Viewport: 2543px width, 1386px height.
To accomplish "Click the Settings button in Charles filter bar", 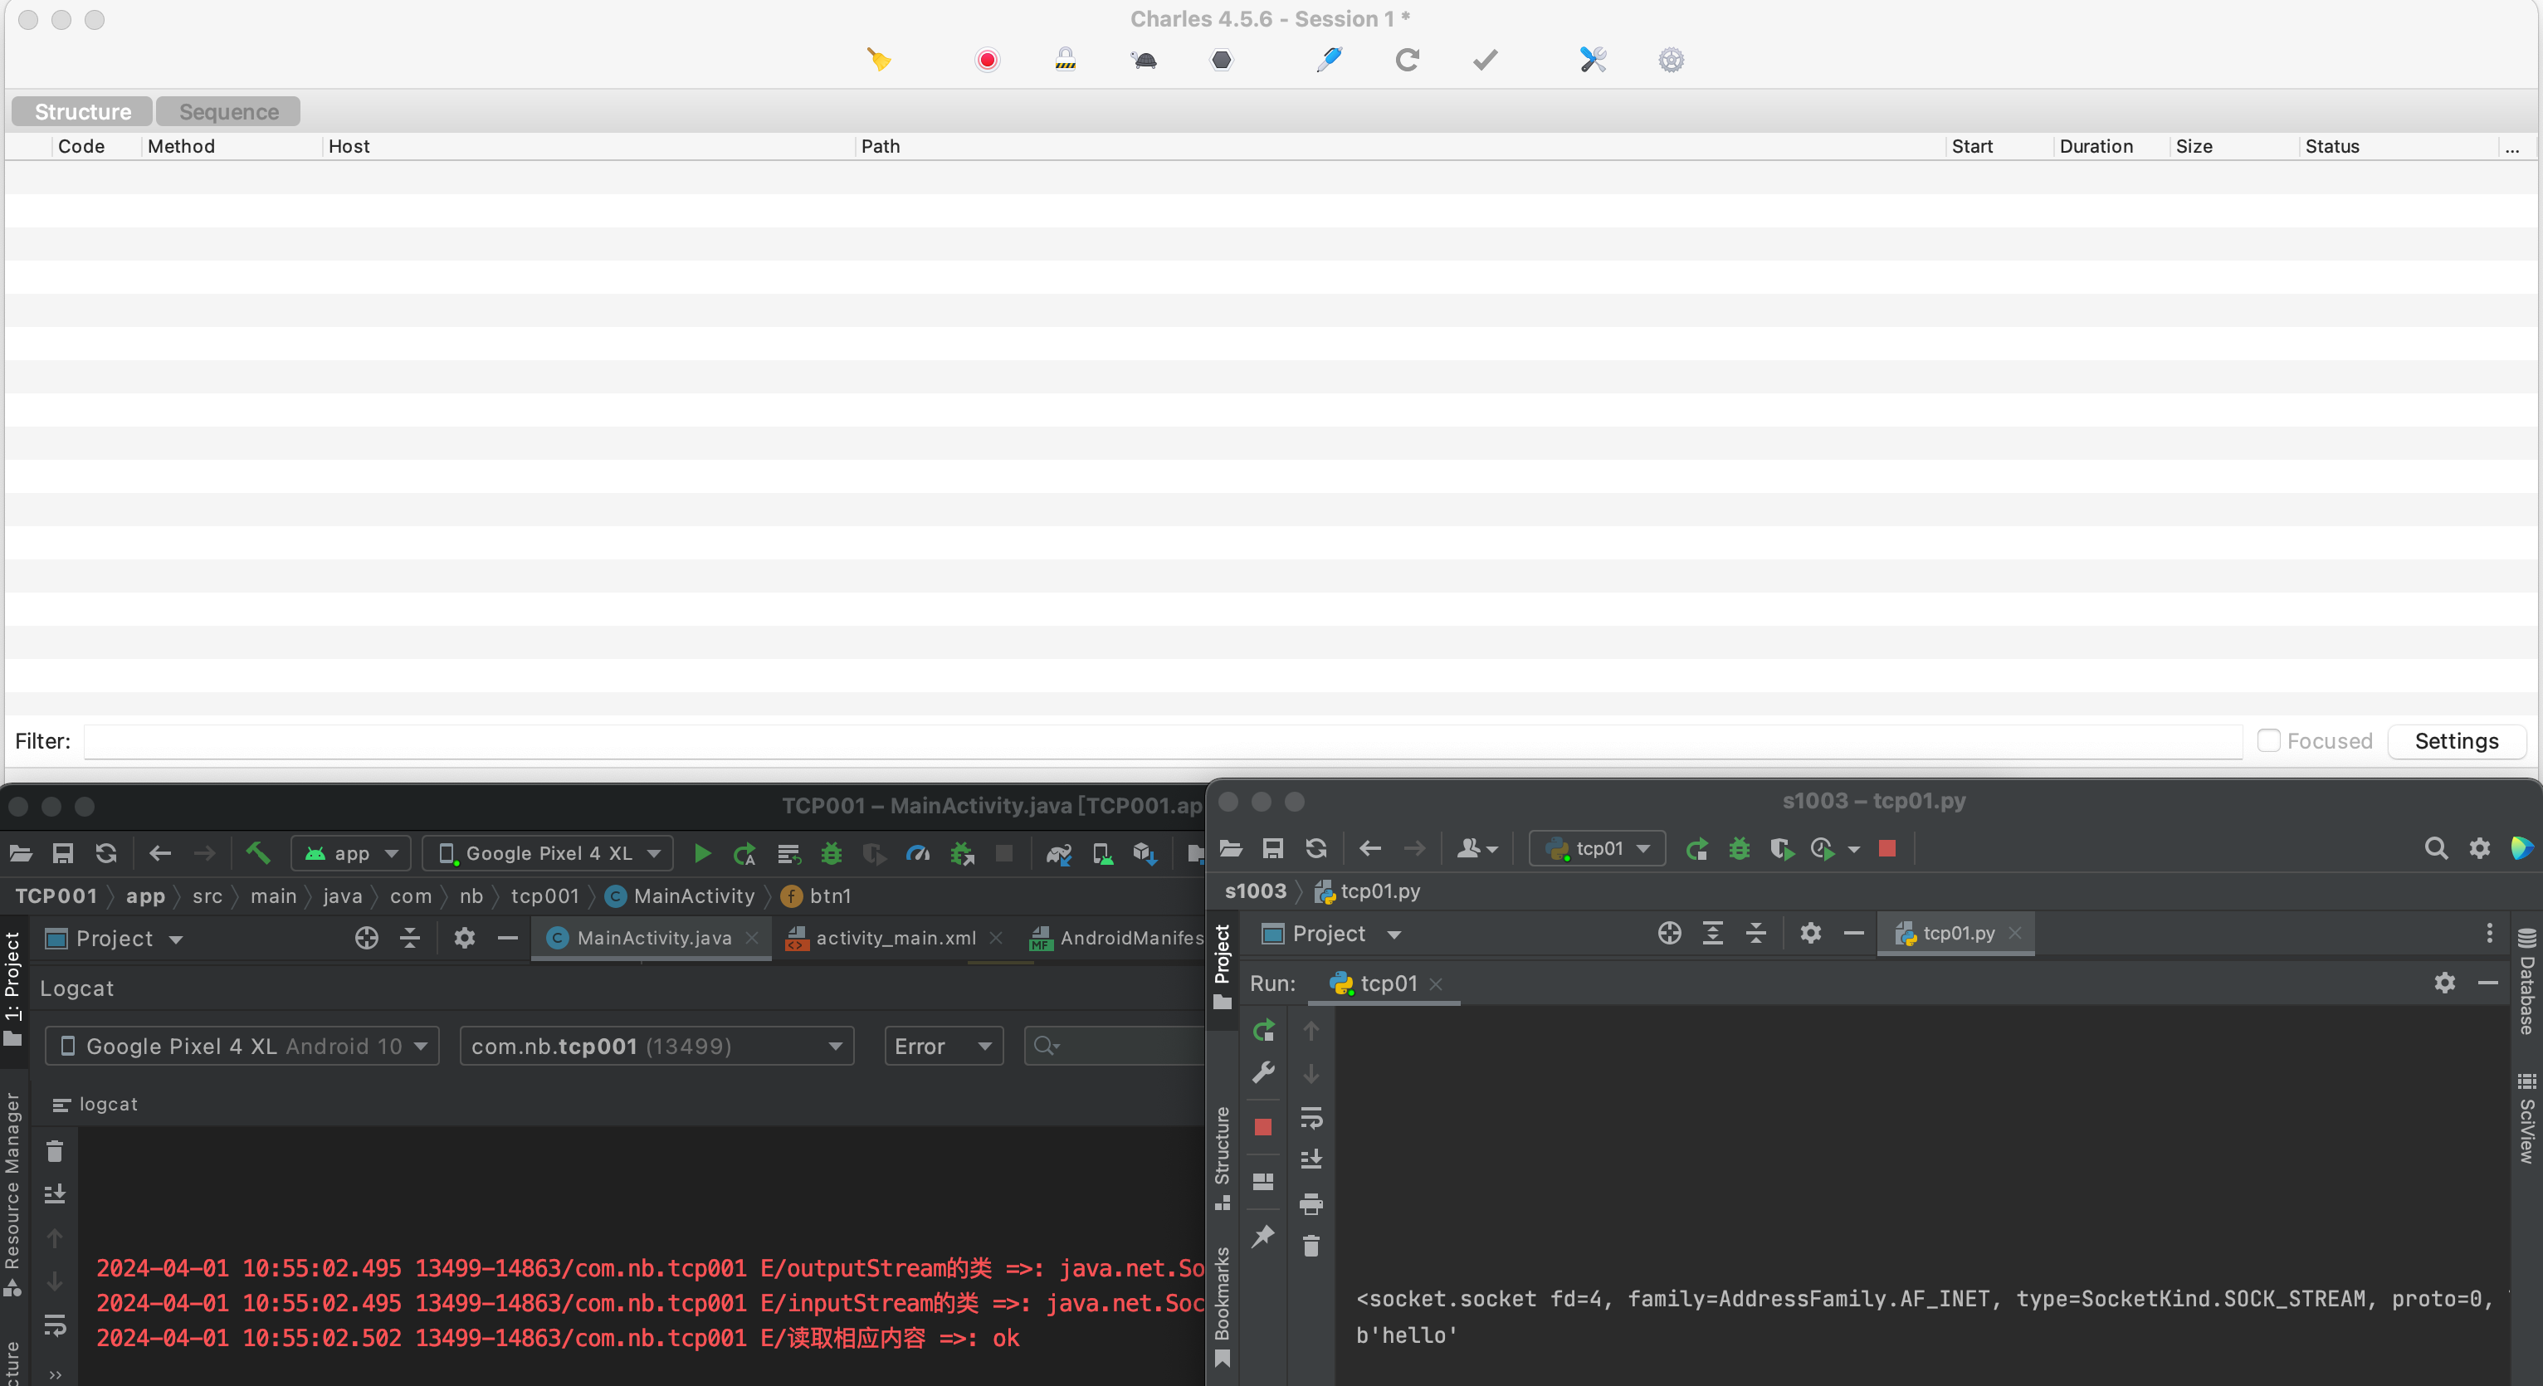I will coord(2458,739).
